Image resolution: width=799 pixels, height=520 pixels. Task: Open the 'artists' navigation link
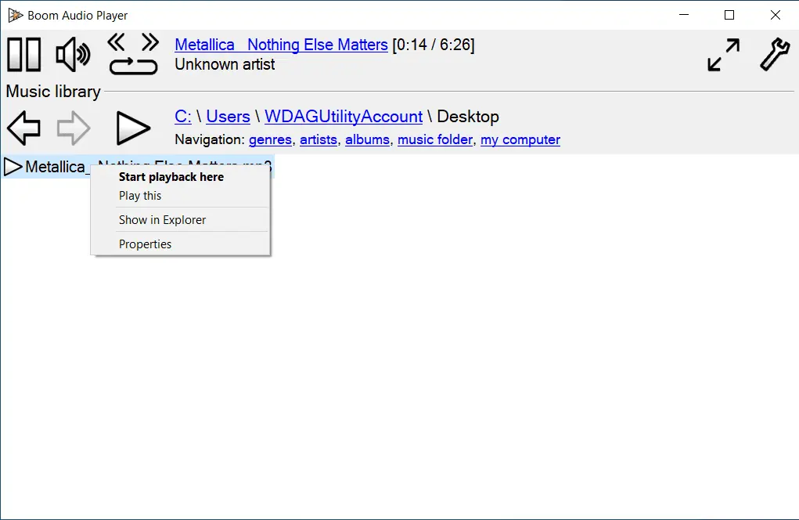[x=319, y=139]
